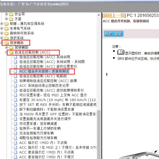Click the document icon of 检测另一车道上行驶的车辆
Viewport: 159px width, 159px height.
[x=16, y=129]
